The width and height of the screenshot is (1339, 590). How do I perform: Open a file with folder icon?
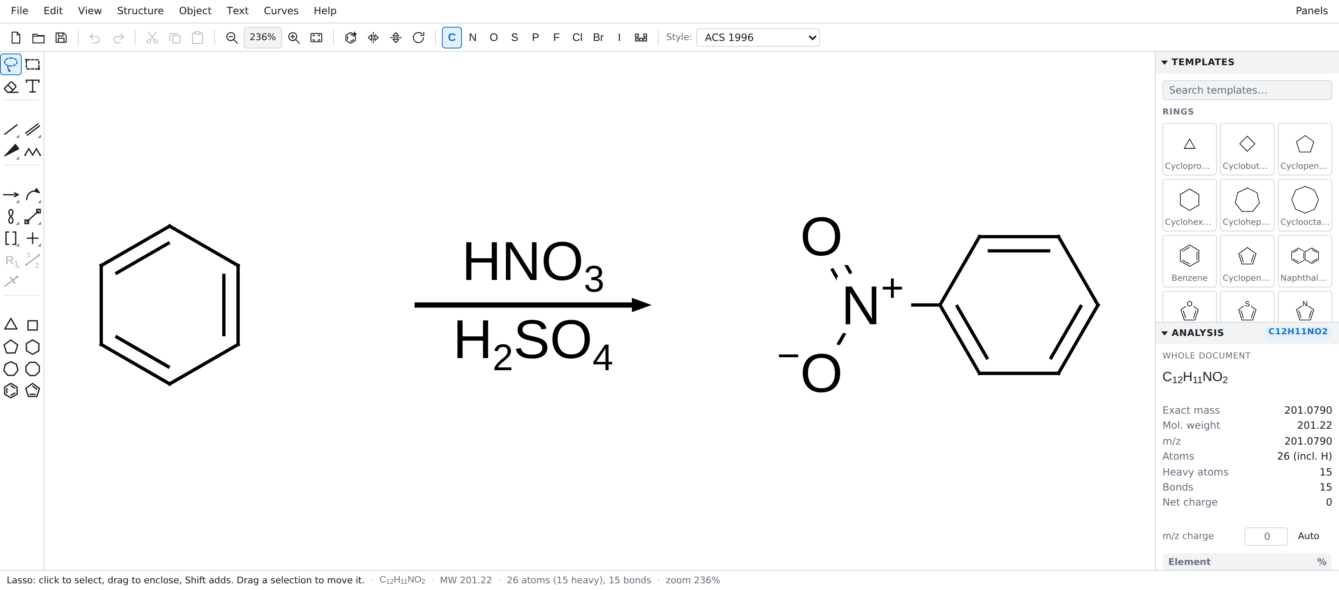[x=38, y=37]
